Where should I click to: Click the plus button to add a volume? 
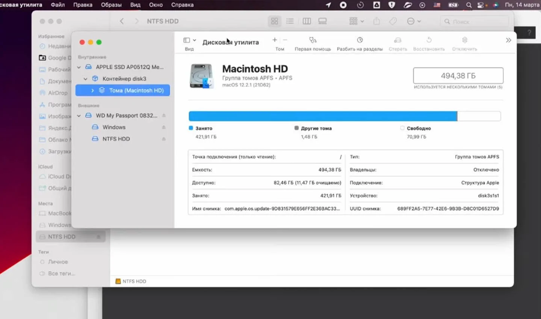pyautogui.click(x=275, y=40)
